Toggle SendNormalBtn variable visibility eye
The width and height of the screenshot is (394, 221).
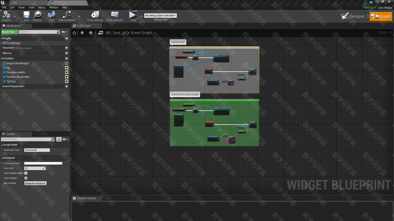66,72
